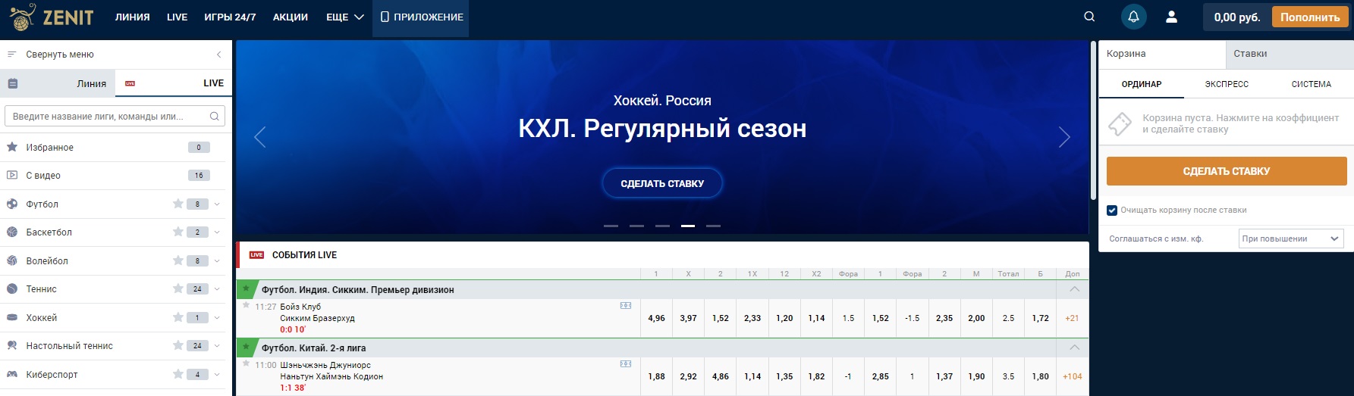Viewport: 1354px width, 396px height.
Task: Select ОРДИНАР bet type
Action: click(1142, 84)
